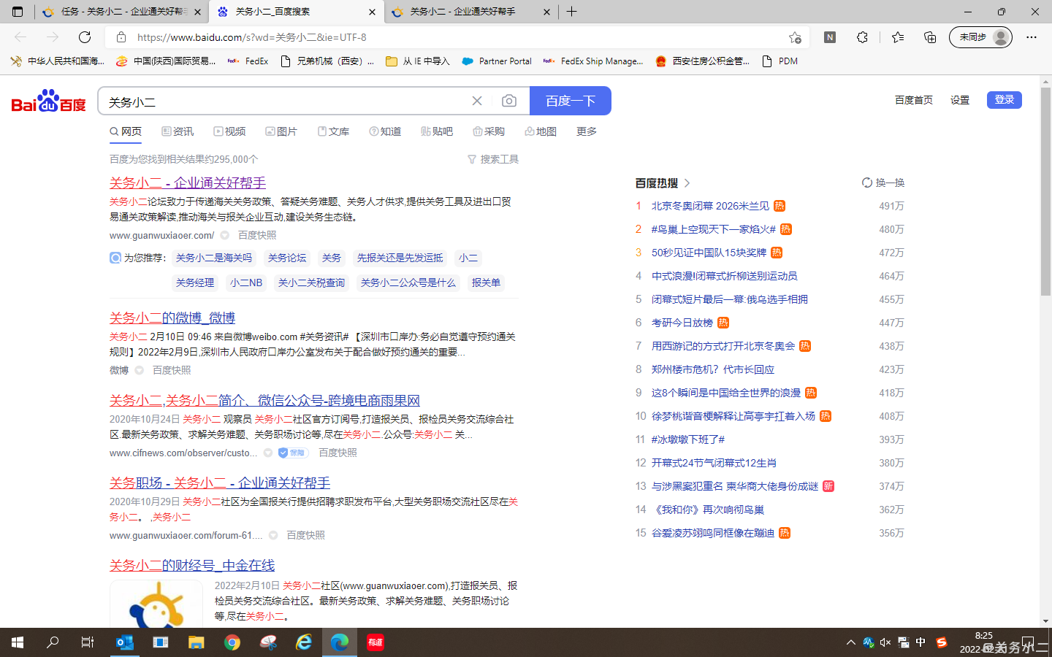Switch to the 地图 tab
This screenshot has width=1052, height=657.
[541, 131]
